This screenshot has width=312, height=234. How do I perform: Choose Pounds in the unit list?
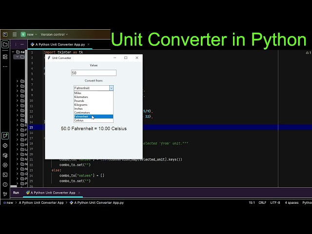coord(94,101)
